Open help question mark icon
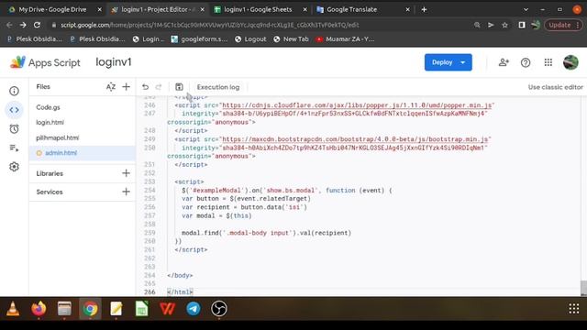 [x=526, y=62]
